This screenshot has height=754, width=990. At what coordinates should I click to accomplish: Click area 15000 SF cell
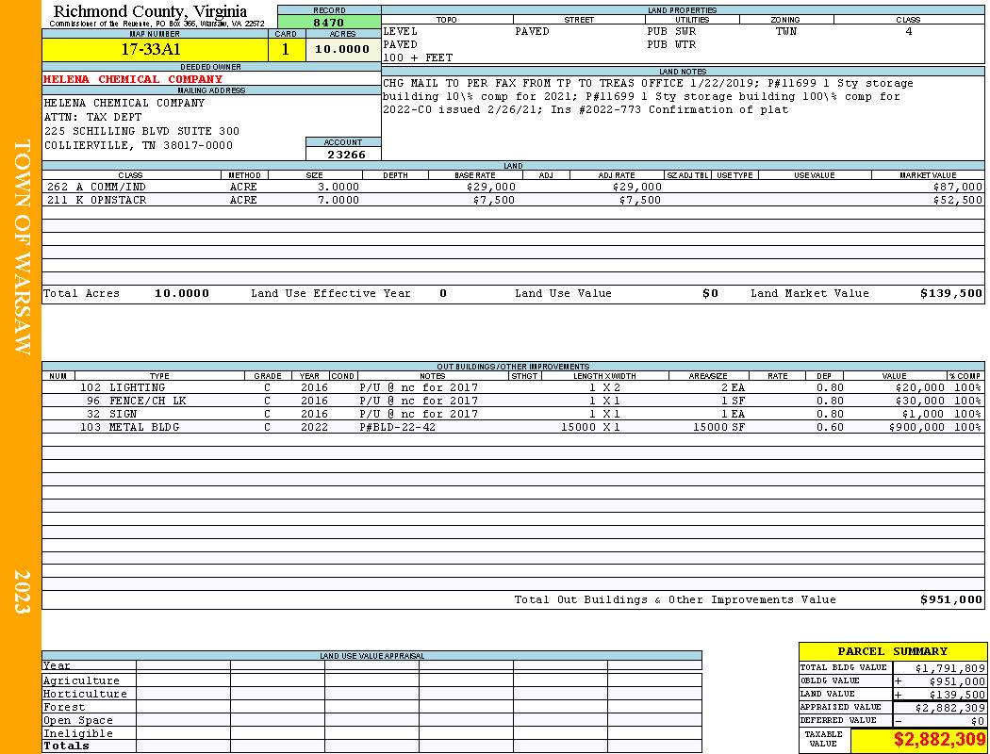[718, 427]
